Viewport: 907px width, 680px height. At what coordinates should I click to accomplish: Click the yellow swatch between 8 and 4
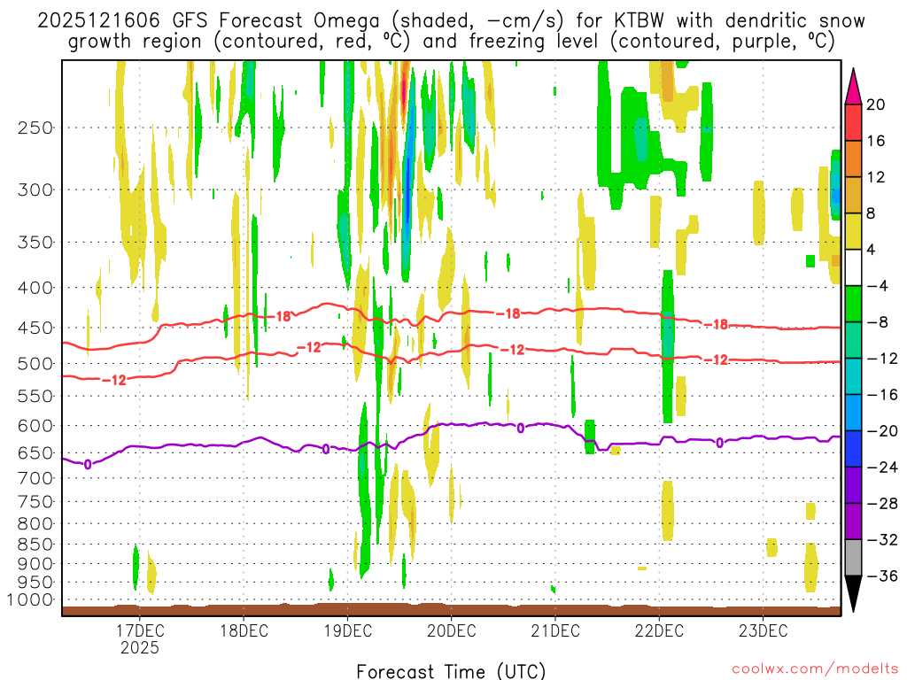pos(853,231)
